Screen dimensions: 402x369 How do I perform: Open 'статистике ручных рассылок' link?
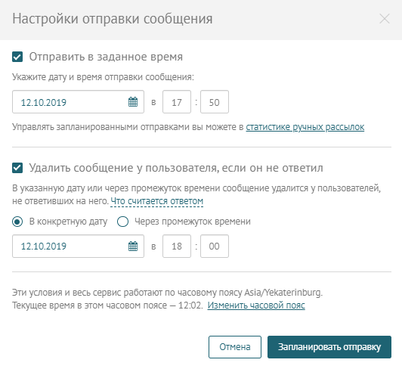click(x=305, y=127)
